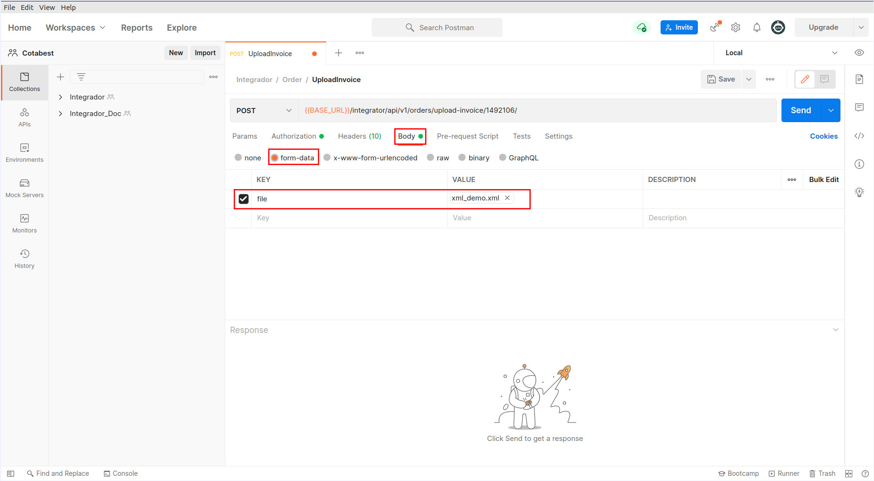Image resolution: width=874 pixels, height=481 pixels.
Task: Open the History sidebar panel
Action: tap(25, 259)
